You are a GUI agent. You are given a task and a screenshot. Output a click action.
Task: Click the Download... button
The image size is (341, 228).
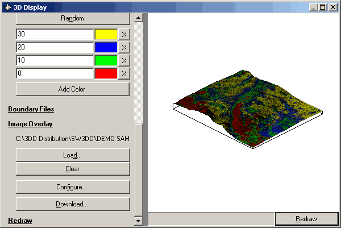pyautogui.click(x=73, y=204)
